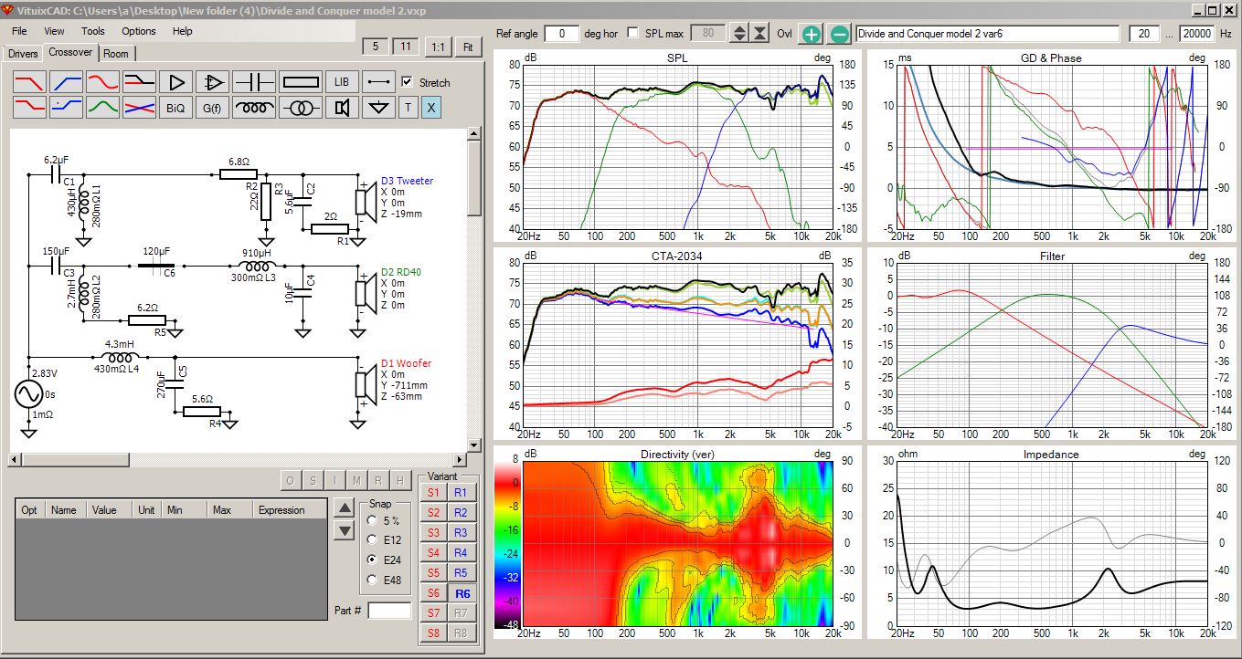Add a ground symbol to the schematic

377,108
